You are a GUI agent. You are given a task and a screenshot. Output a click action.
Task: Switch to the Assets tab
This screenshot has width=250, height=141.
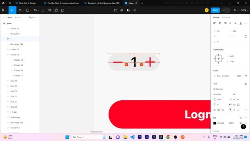(x=18, y=17)
